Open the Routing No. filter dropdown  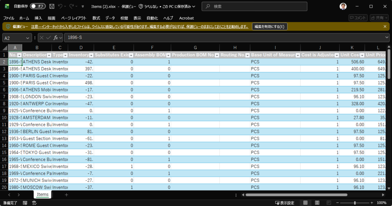(247, 55)
